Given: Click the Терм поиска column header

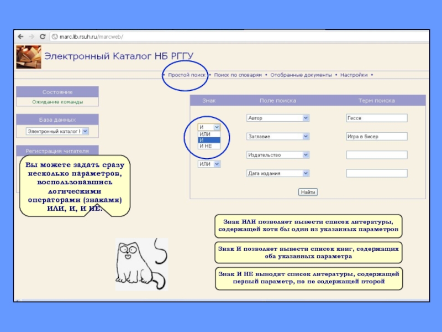Looking at the screenshot, I should coord(377,101).
